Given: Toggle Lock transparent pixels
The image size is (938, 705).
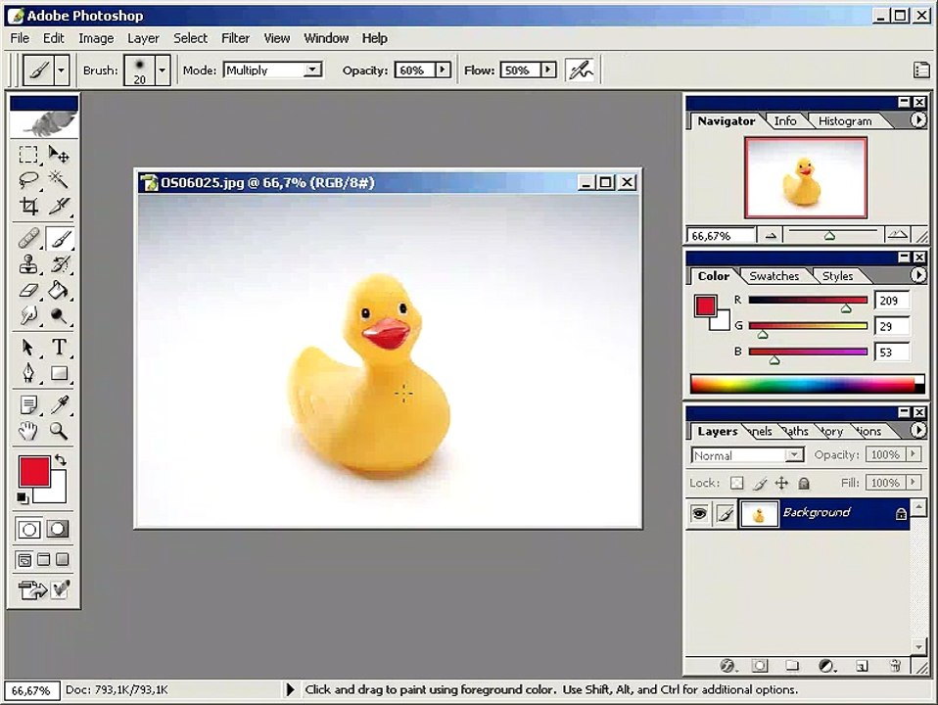Looking at the screenshot, I should (737, 483).
